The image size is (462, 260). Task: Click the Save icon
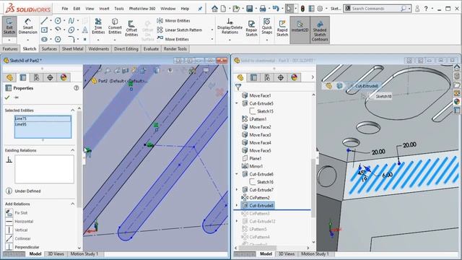[x=249, y=9]
